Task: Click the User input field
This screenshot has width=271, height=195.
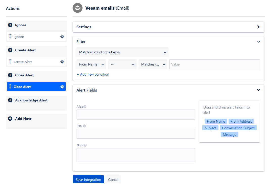Action: (136, 134)
